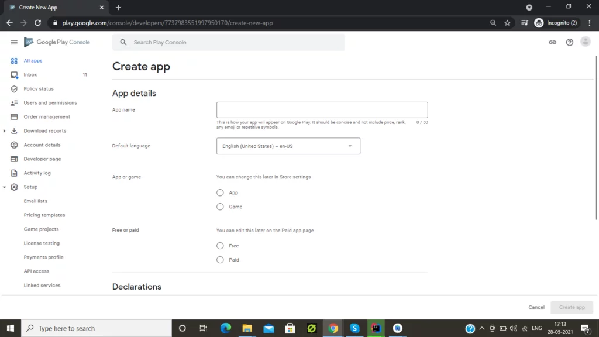This screenshot has height=337, width=599.
Task: Open the Default language dropdown
Action: (288, 146)
